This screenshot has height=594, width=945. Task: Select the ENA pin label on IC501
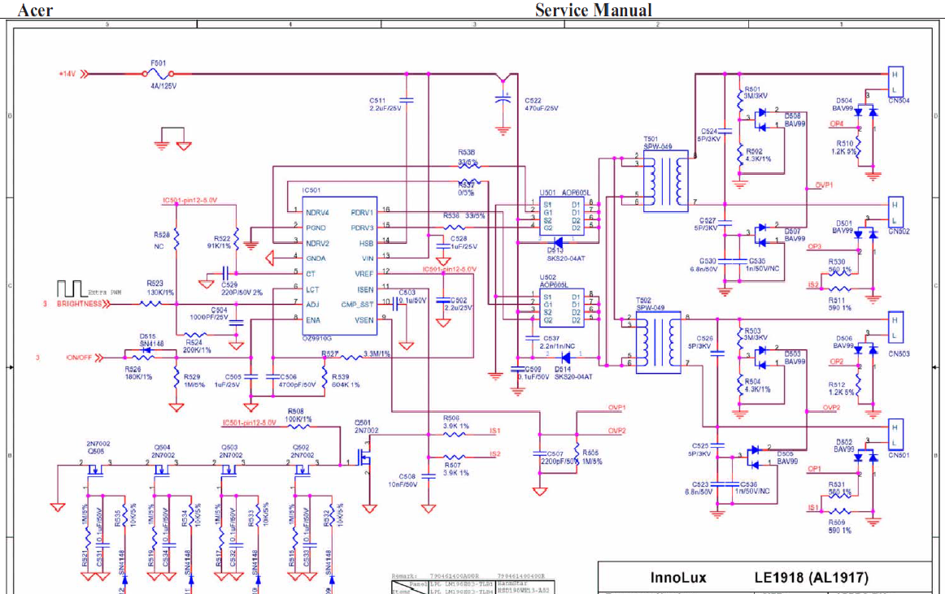pyautogui.click(x=313, y=320)
